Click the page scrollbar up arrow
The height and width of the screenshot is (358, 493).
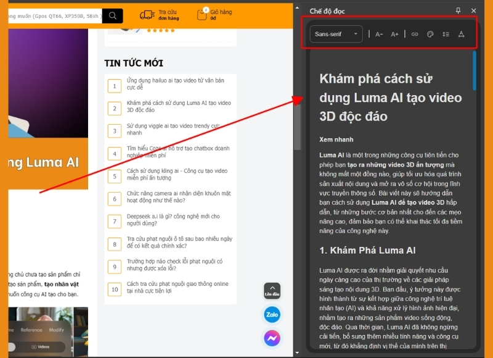pyautogui.click(x=297, y=7)
